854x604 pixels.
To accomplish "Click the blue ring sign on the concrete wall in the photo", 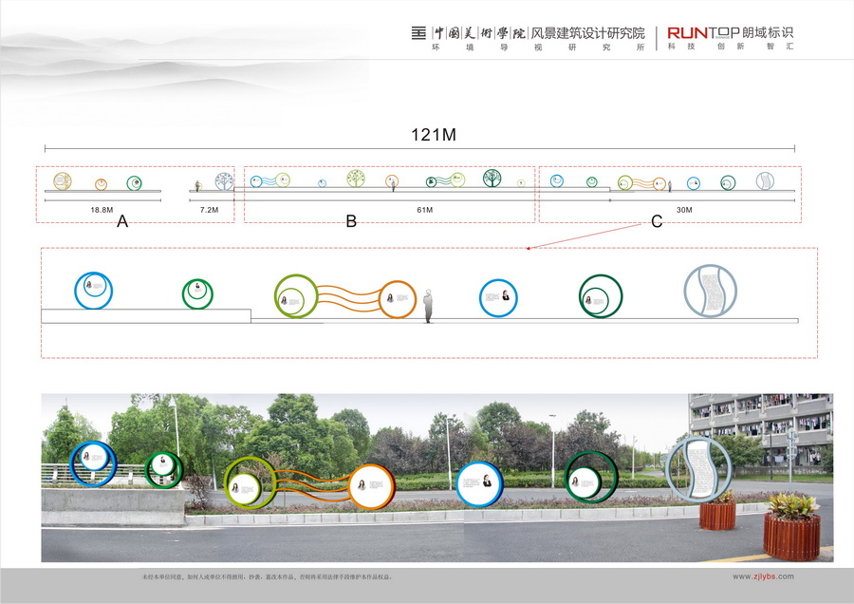I will (x=93, y=463).
